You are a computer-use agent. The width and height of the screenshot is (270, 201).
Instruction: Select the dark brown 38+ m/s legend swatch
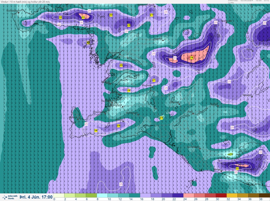point(264,196)
